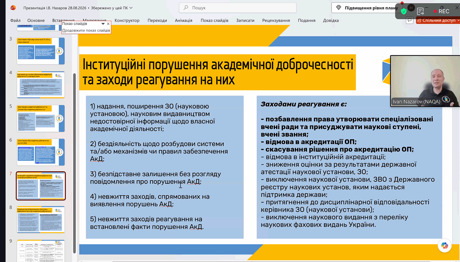Switch to the Подання tab

[307, 20]
